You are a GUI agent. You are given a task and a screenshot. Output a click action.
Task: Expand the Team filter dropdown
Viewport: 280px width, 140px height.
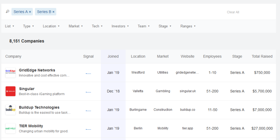144,26
